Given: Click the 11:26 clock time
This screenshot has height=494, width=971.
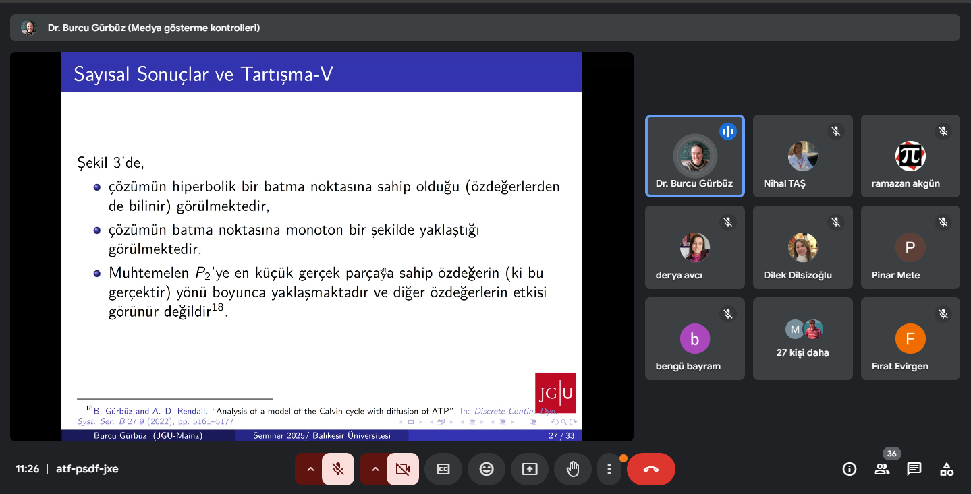Looking at the screenshot, I should pos(28,469).
